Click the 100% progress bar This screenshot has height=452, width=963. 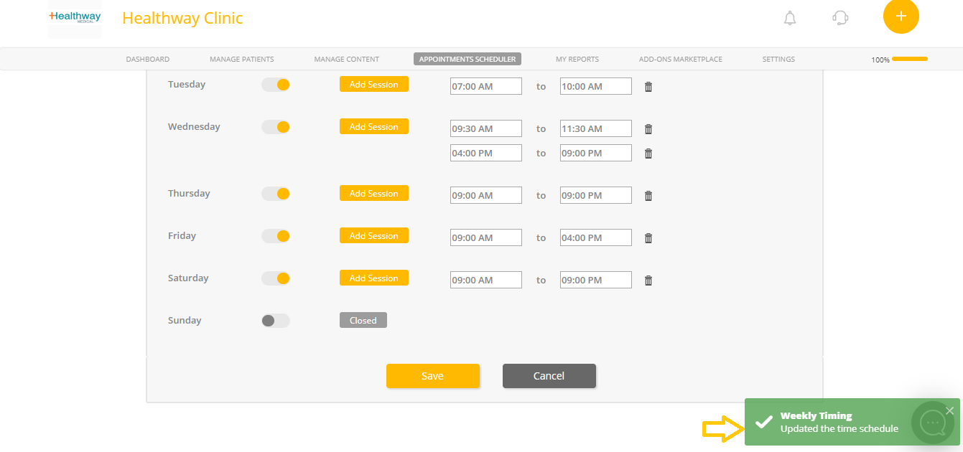(910, 59)
